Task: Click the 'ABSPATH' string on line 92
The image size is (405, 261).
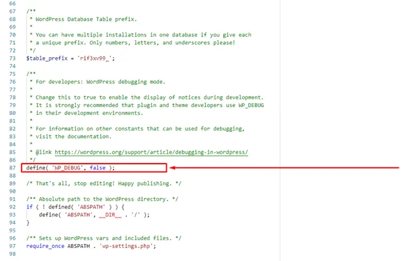Action: (x=91, y=207)
